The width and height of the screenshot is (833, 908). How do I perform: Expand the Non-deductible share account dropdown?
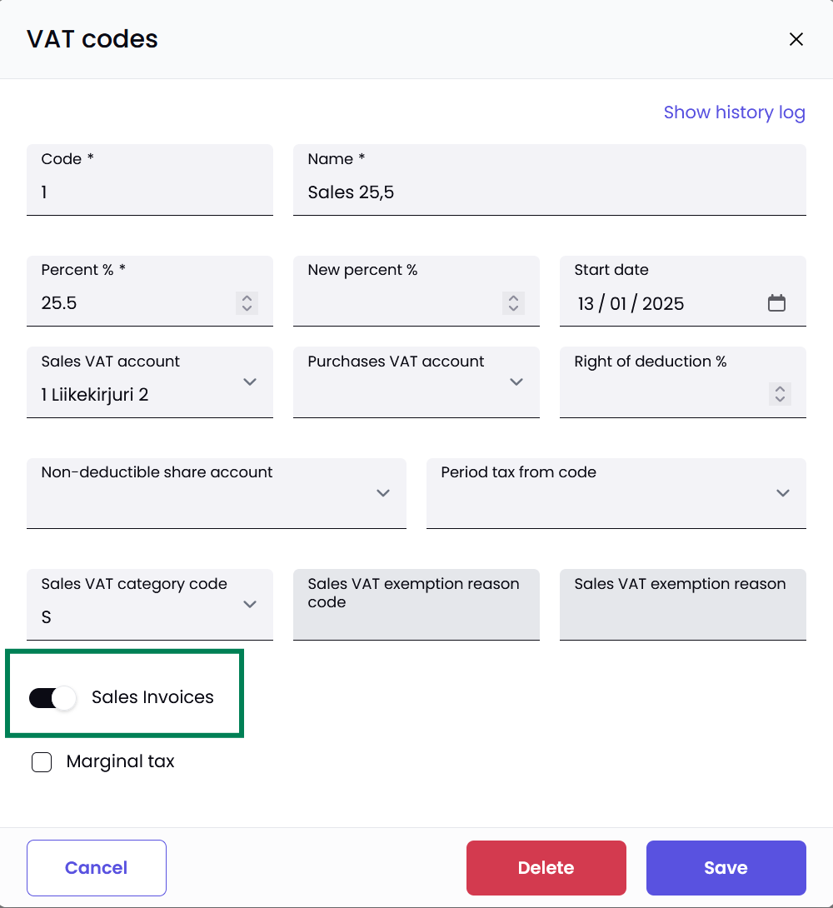tap(382, 493)
